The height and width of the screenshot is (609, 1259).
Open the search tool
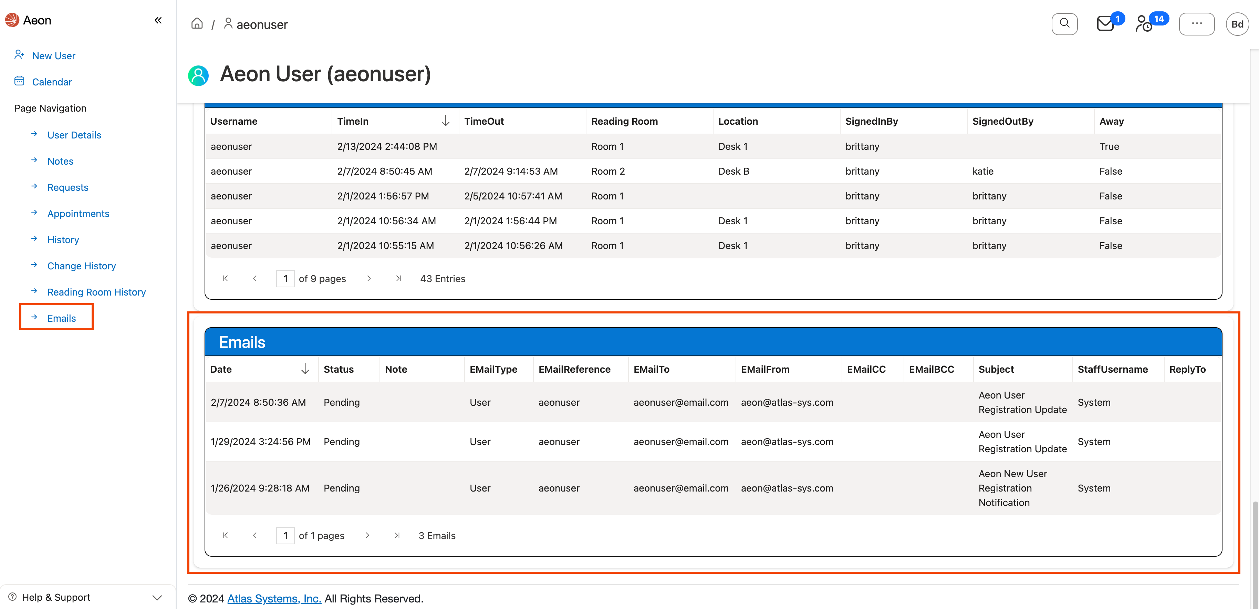pos(1064,23)
